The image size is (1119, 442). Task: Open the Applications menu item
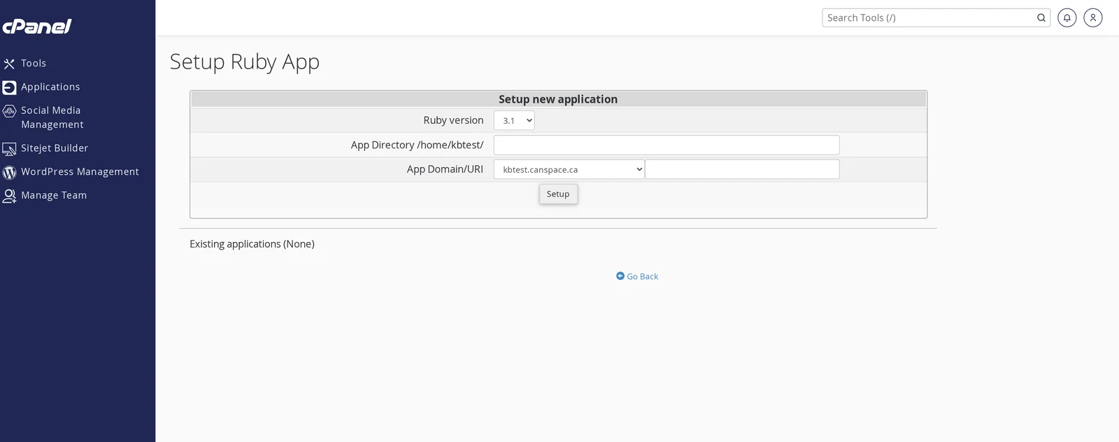click(x=50, y=87)
